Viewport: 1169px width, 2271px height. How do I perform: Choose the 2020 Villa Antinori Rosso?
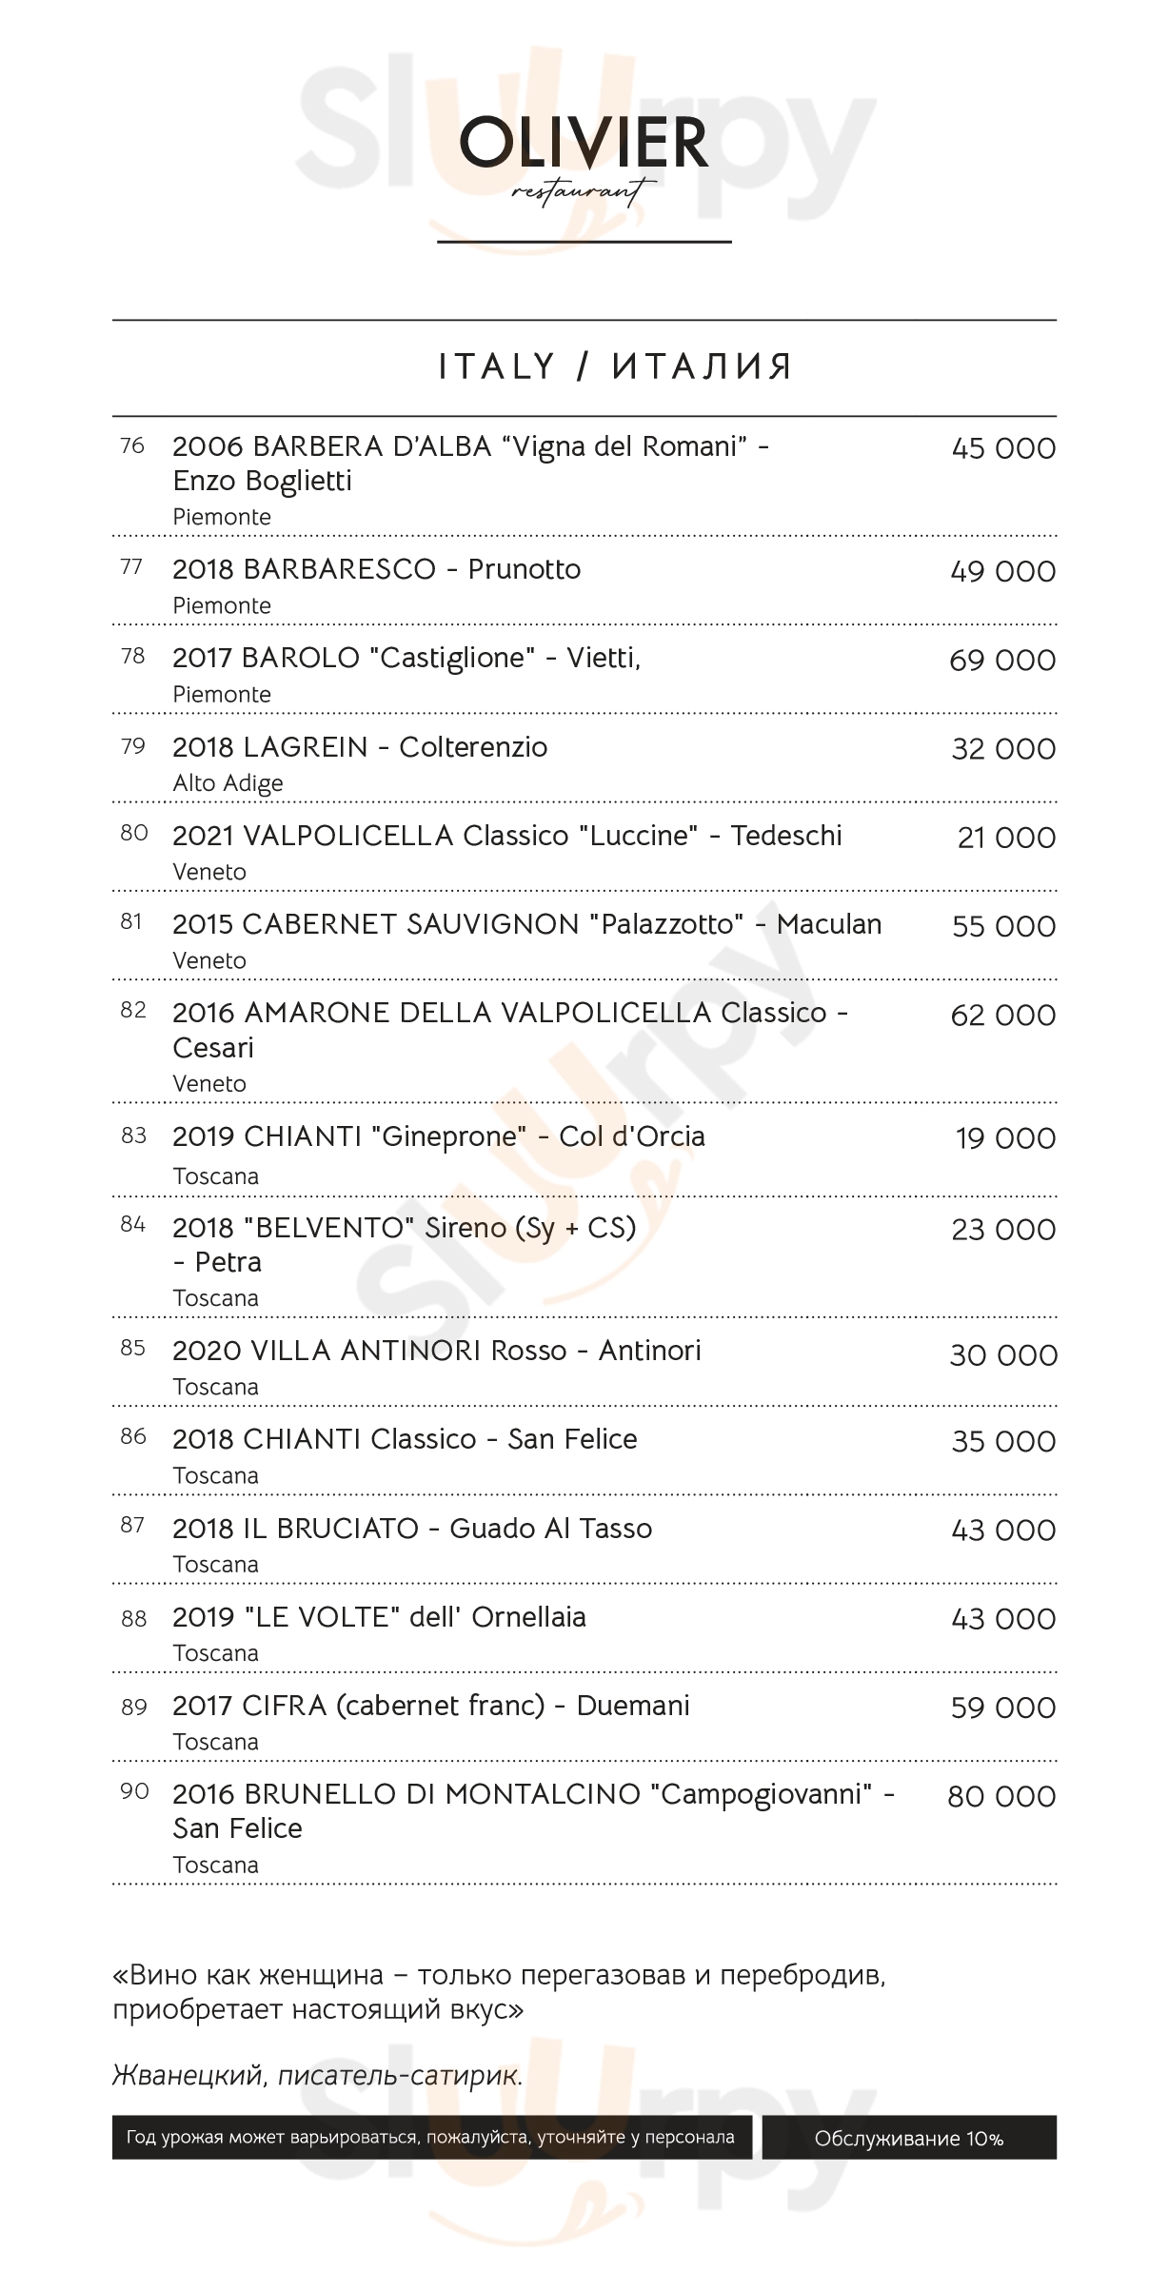pyautogui.click(x=436, y=1351)
